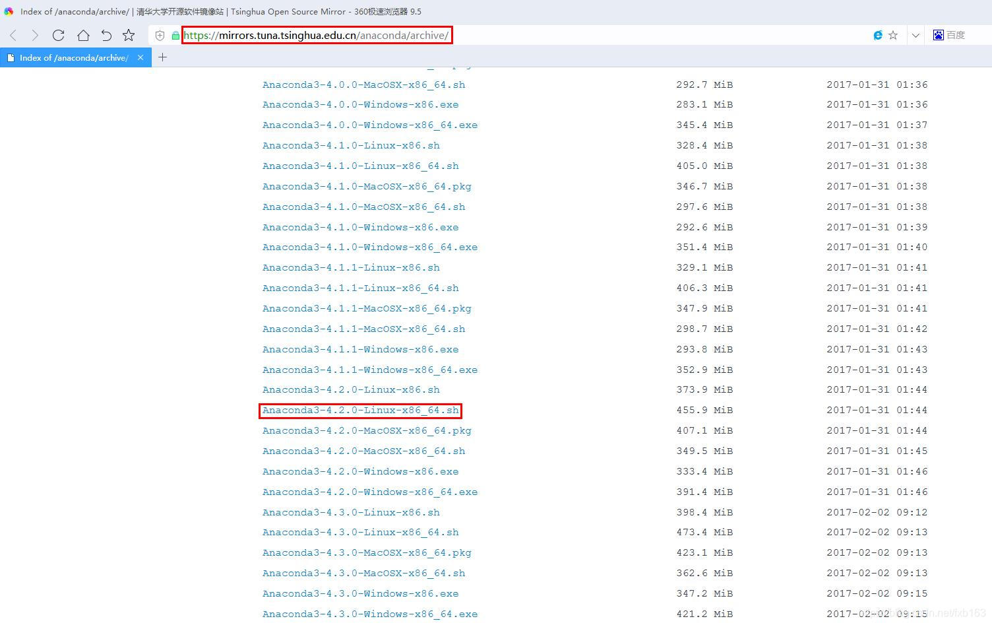The width and height of the screenshot is (992, 625).
Task: Select the date 2017-02-02 09:12
Action: (877, 513)
